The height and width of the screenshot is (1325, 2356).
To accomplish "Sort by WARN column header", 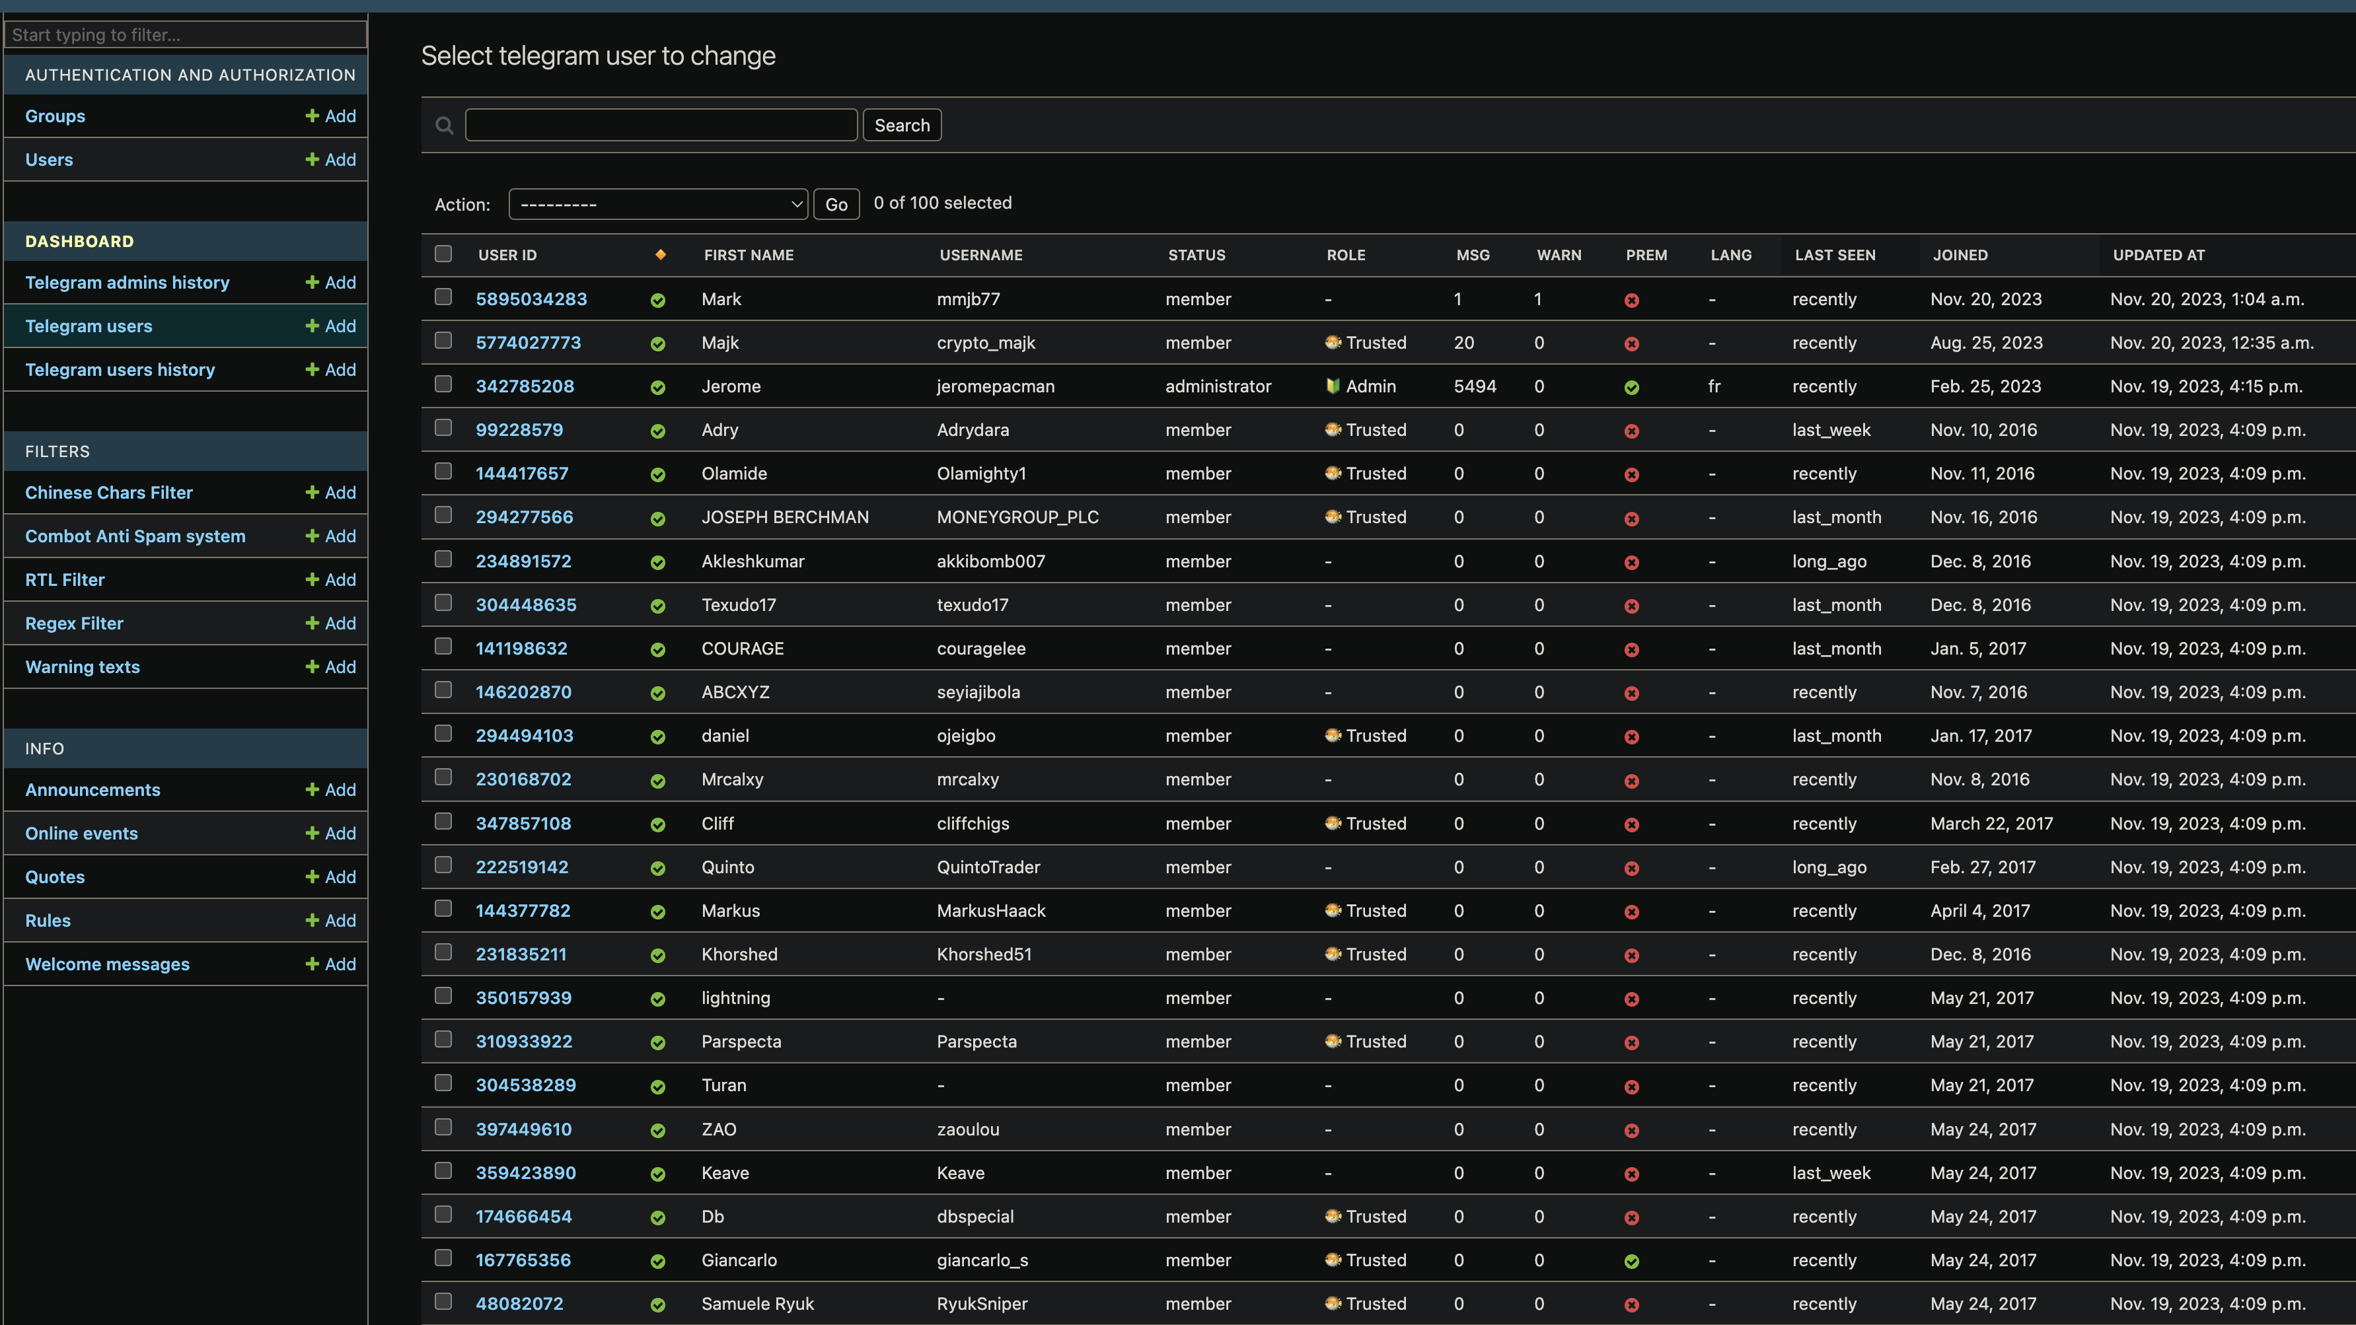I will point(1559,255).
